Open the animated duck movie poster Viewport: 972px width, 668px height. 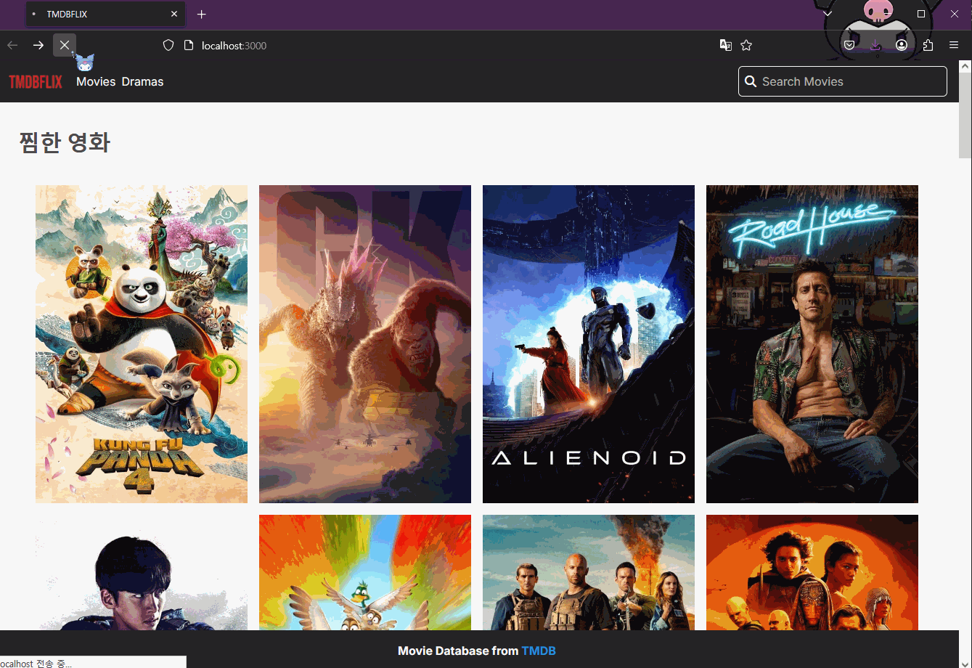click(365, 573)
